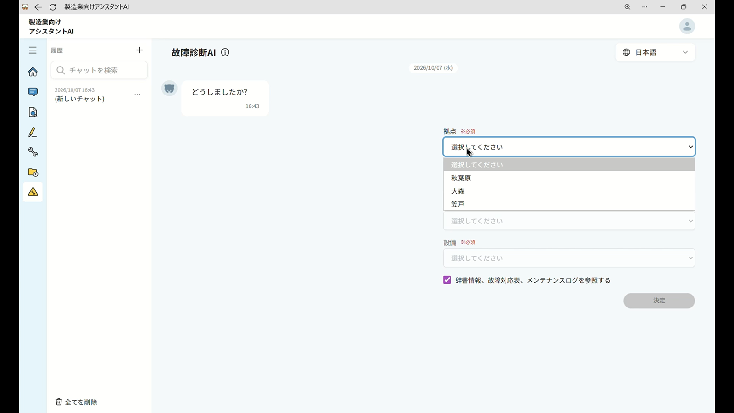
Task: Choose 大森 from the dropdown list
Action: click(569, 191)
